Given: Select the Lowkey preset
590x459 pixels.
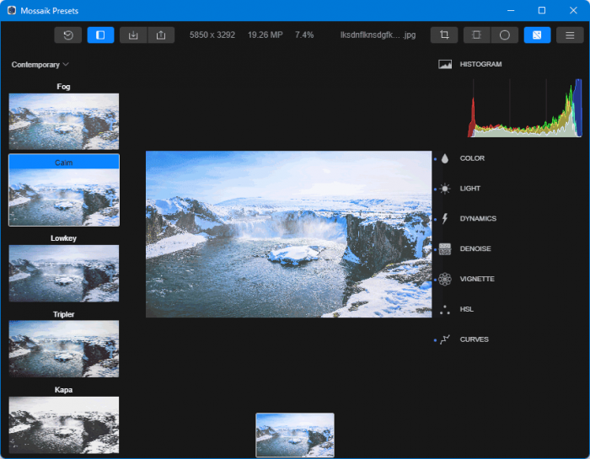Looking at the screenshot, I should pos(63,273).
